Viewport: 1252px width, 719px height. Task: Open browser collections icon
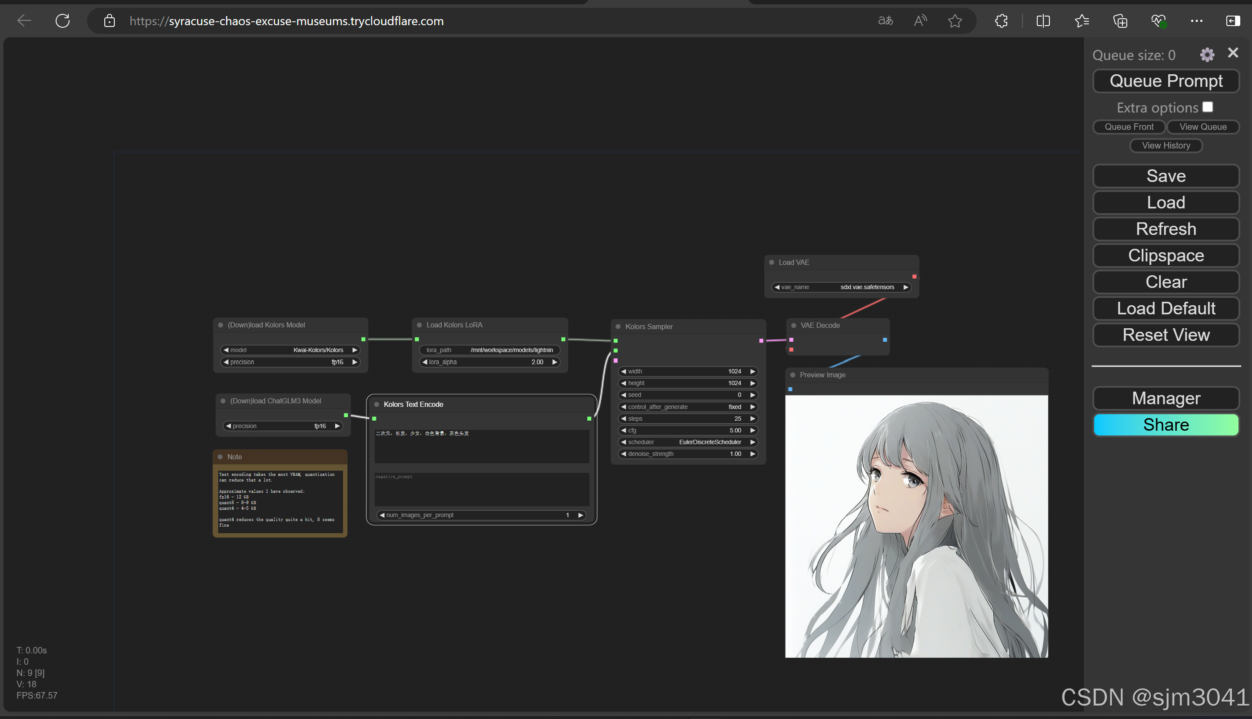coord(1120,21)
